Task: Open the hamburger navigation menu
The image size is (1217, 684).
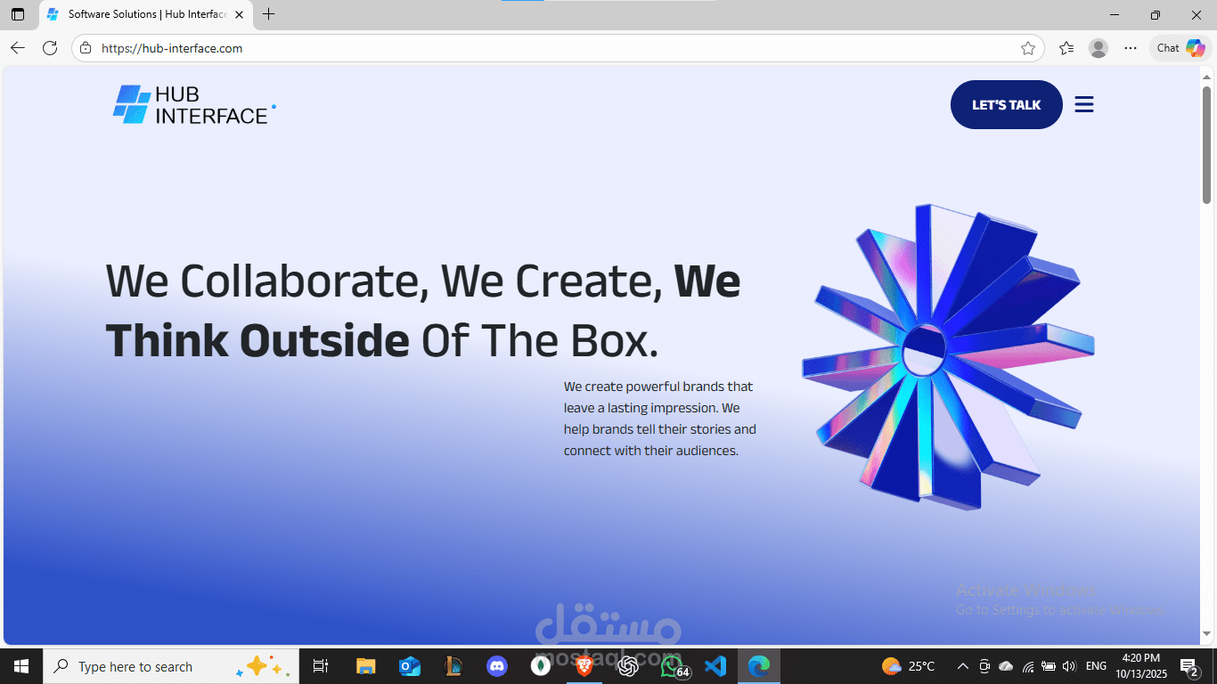Action: coord(1083,105)
